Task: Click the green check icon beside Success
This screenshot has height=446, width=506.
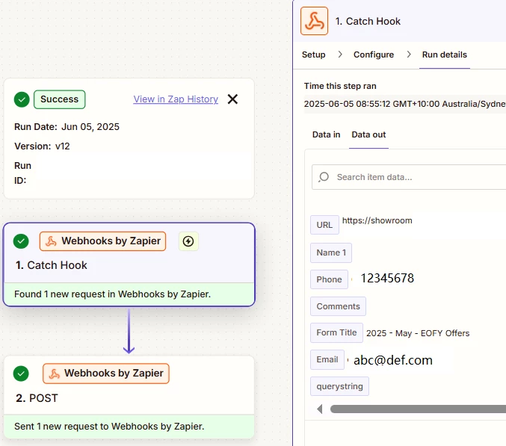Action: (22, 99)
